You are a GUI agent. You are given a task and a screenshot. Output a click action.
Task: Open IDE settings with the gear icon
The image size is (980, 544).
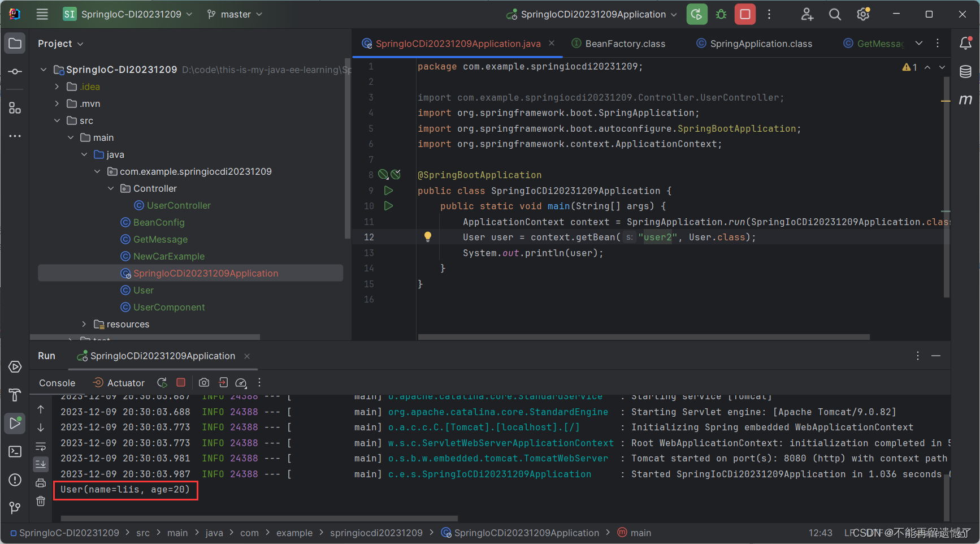863,14
